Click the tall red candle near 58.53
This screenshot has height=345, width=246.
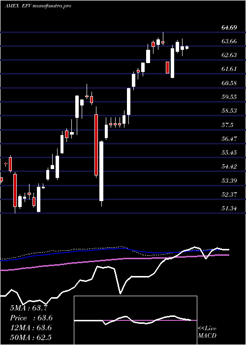[96, 145]
